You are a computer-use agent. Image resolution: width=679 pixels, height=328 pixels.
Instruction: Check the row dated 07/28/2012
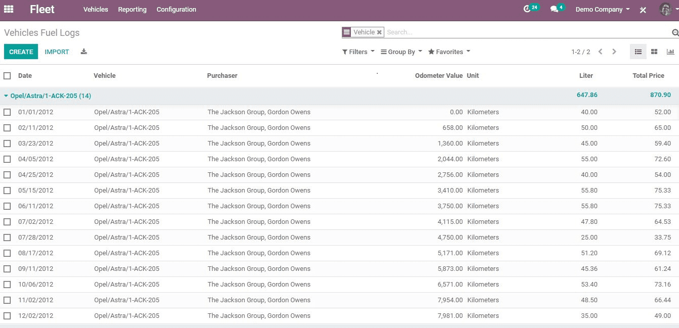pos(7,238)
